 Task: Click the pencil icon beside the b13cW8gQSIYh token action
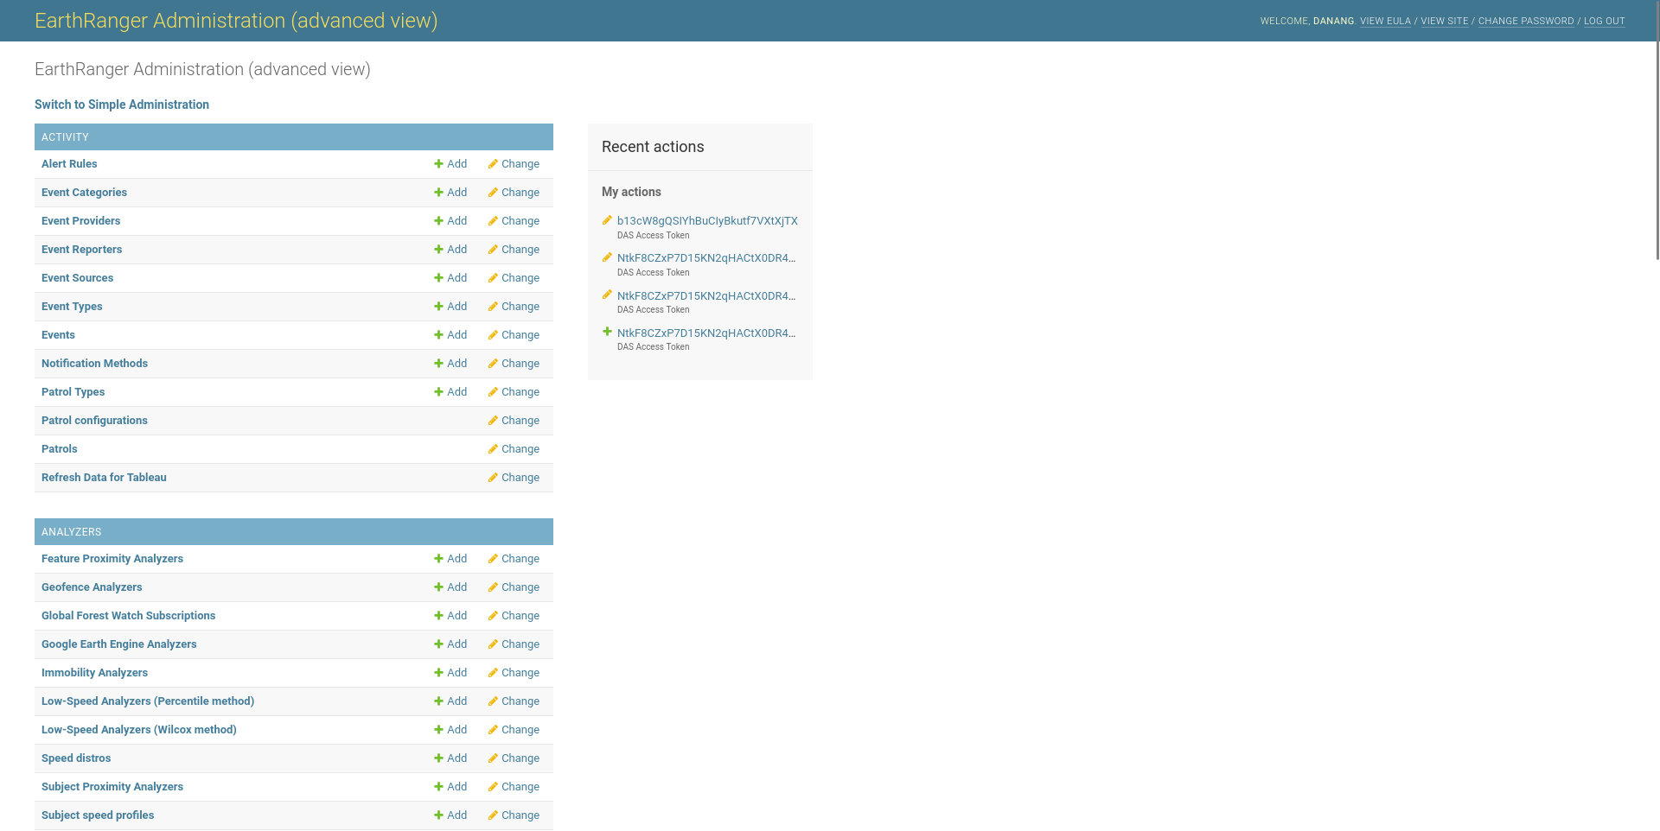(607, 220)
